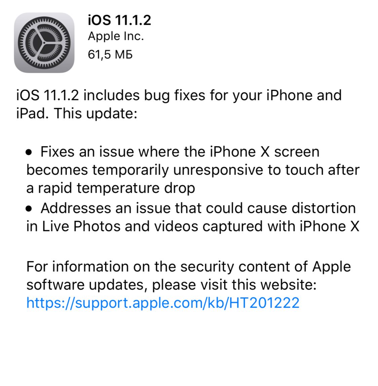The width and height of the screenshot is (378, 386).
Task: Tap the Apple Inc. developer label
Action: click(x=116, y=37)
